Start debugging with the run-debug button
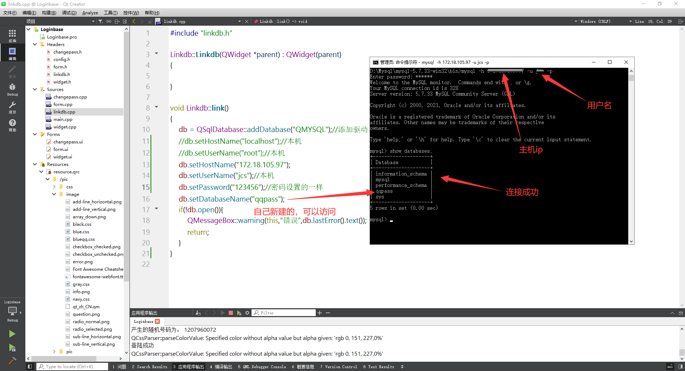The height and width of the screenshot is (371, 685). (x=12, y=347)
